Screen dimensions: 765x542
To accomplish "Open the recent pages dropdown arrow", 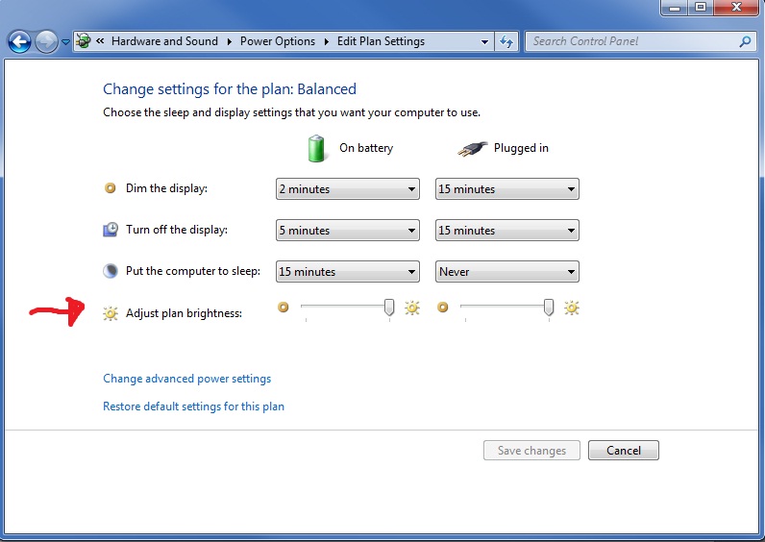I will 65,42.
